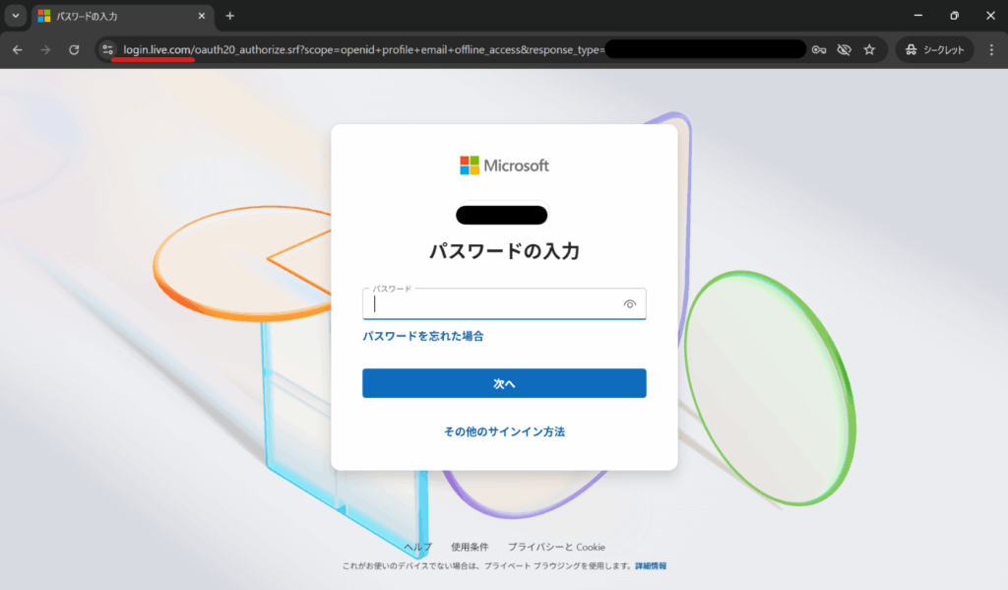Screen dimensions: 1008x590
Task: Minimize the browser window
Action: (x=918, y=16)
